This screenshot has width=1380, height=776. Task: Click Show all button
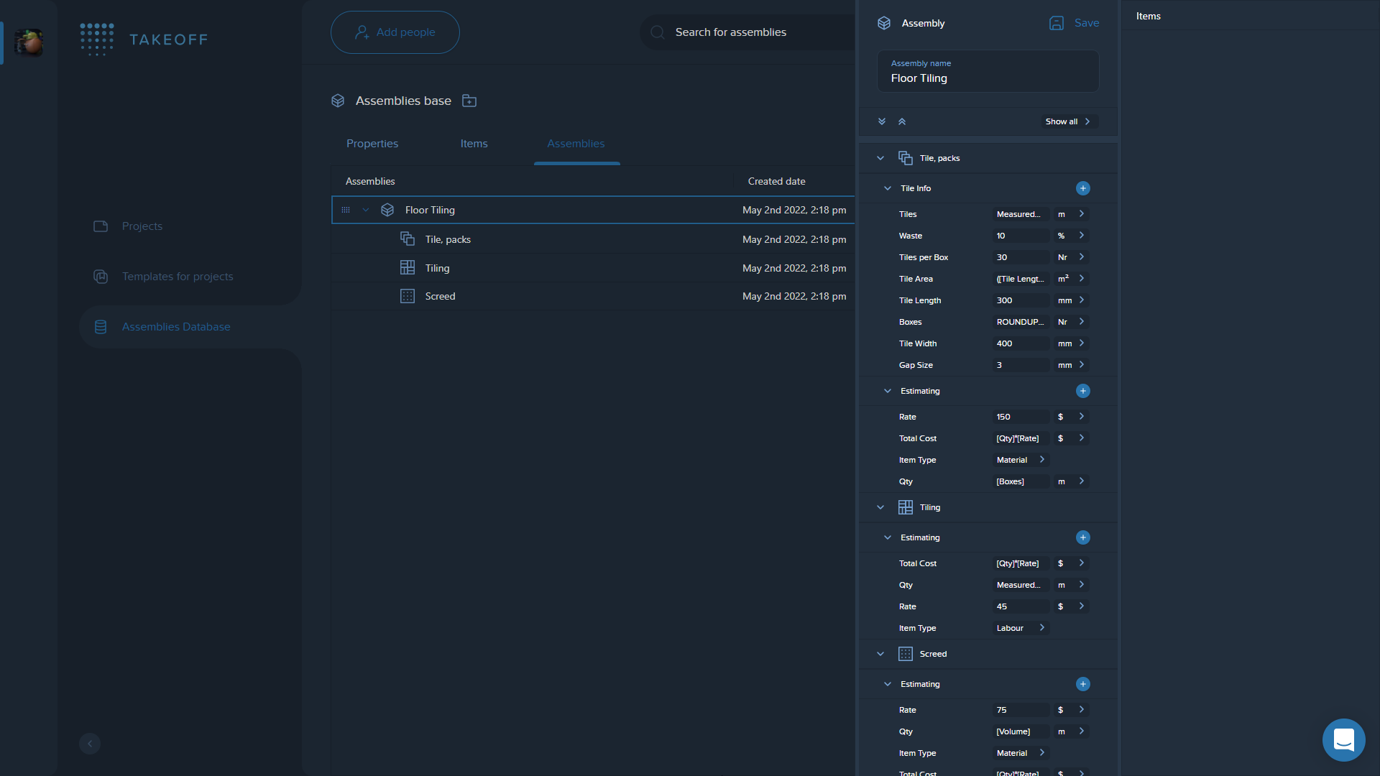point(1068,121)
